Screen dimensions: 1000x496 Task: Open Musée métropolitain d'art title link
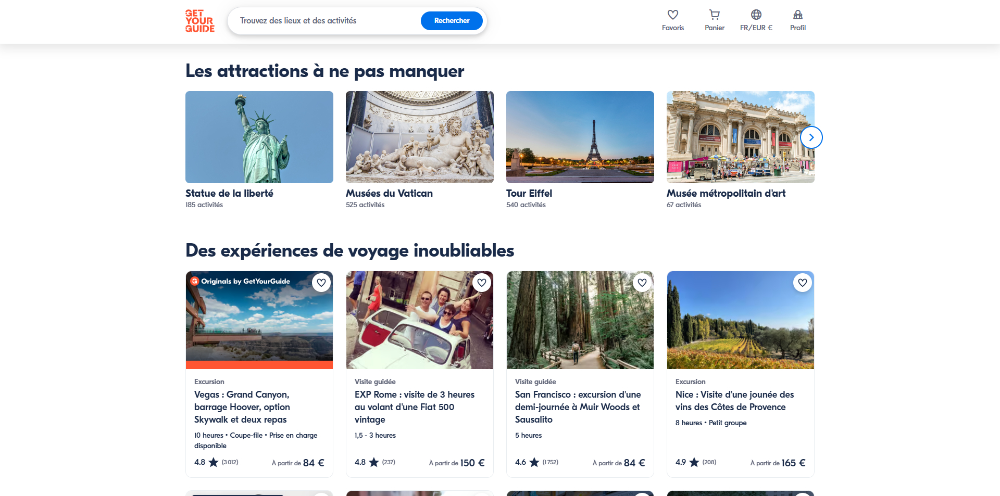point(726,193)
